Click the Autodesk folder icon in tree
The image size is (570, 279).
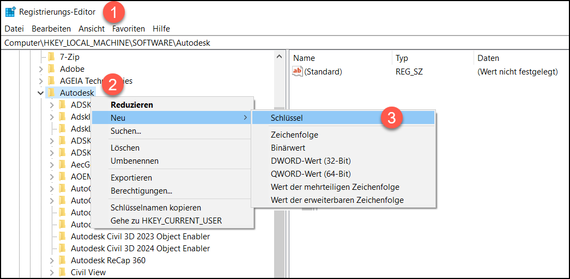coord(51,93)
